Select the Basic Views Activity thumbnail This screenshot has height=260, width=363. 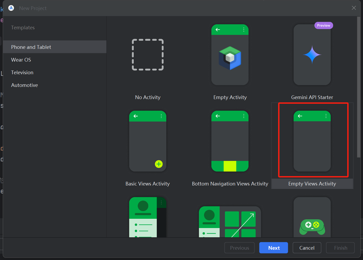(x=148, y=141)
